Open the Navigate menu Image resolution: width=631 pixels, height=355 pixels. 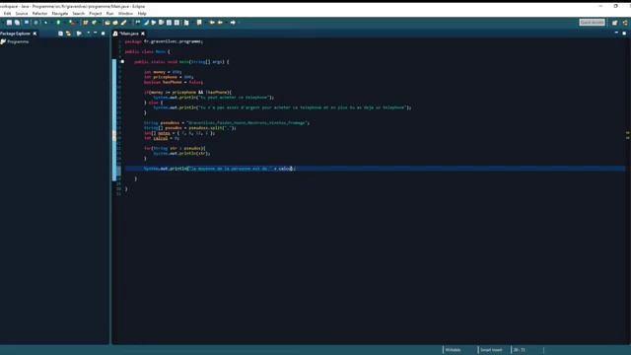click(x=59, y=13)
